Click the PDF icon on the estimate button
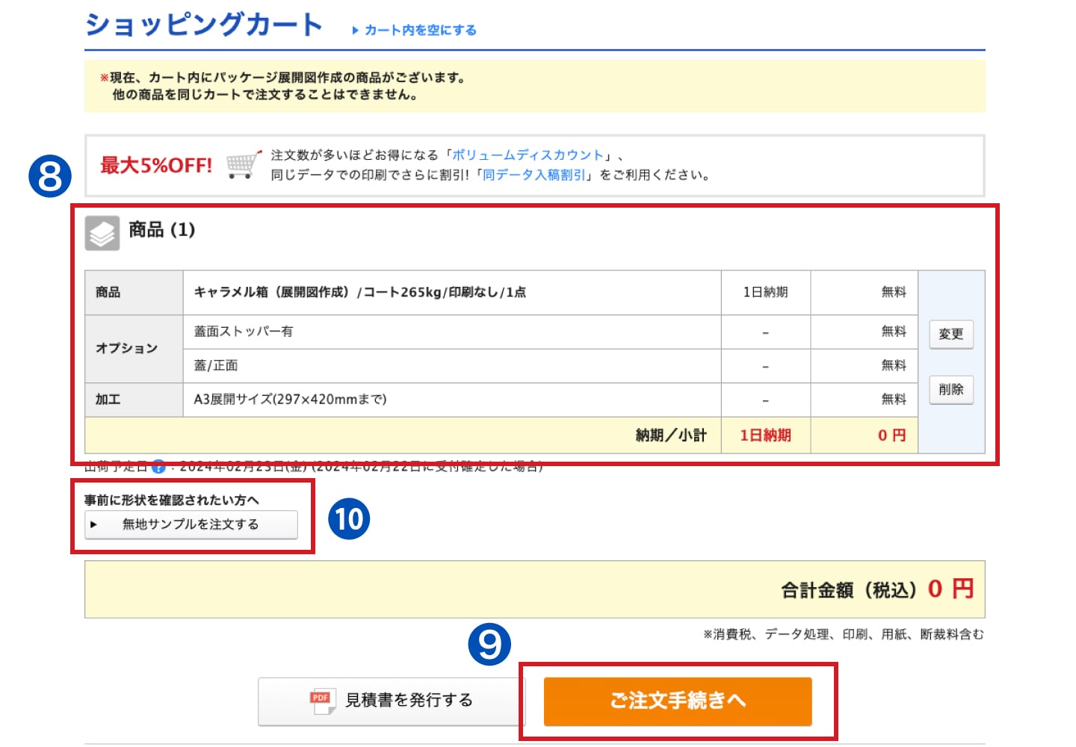 click(322, 700)
